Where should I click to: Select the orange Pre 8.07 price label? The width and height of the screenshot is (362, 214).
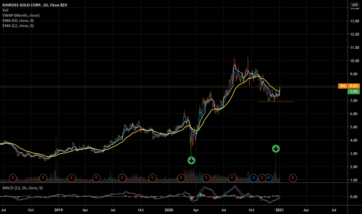(x=349, y=86)
